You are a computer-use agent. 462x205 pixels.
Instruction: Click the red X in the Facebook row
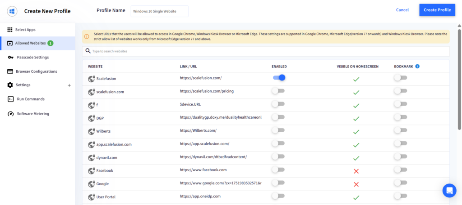pos(356,171)
